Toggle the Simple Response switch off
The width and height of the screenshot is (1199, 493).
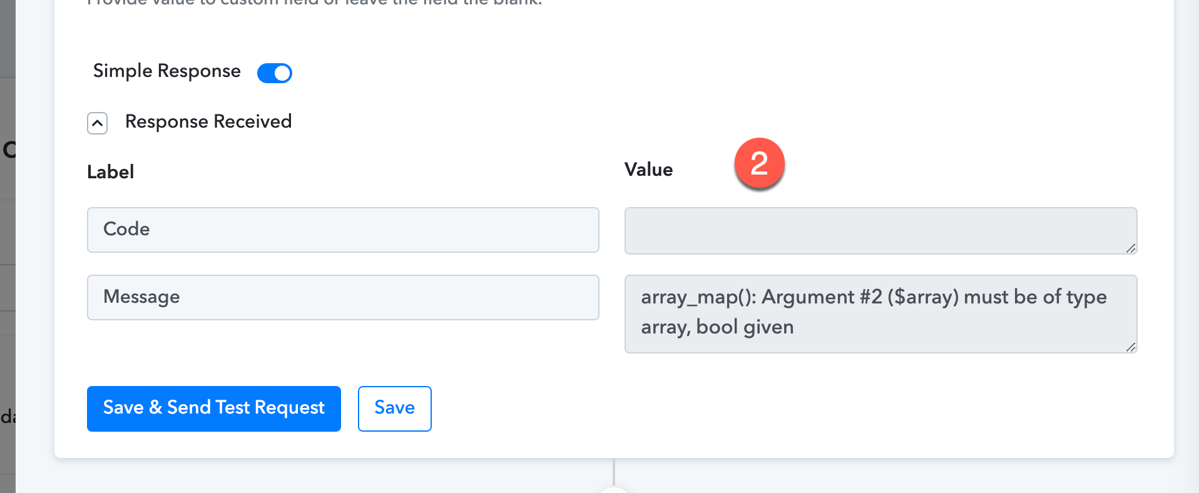[275, 73]
